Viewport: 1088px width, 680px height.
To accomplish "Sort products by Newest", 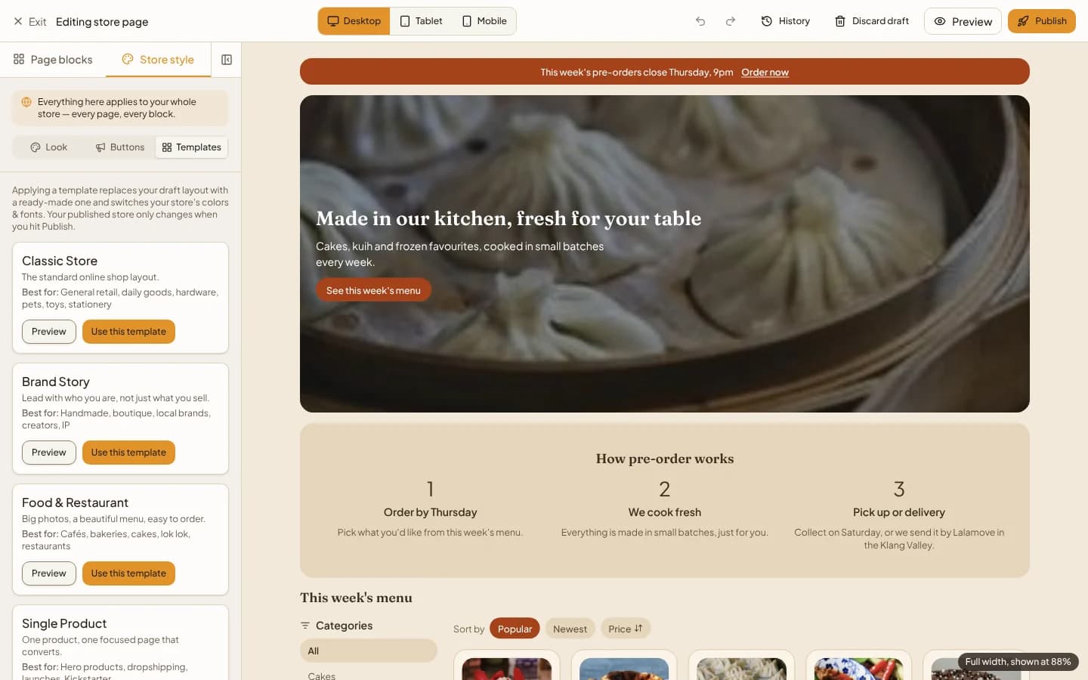I will 570,629.
